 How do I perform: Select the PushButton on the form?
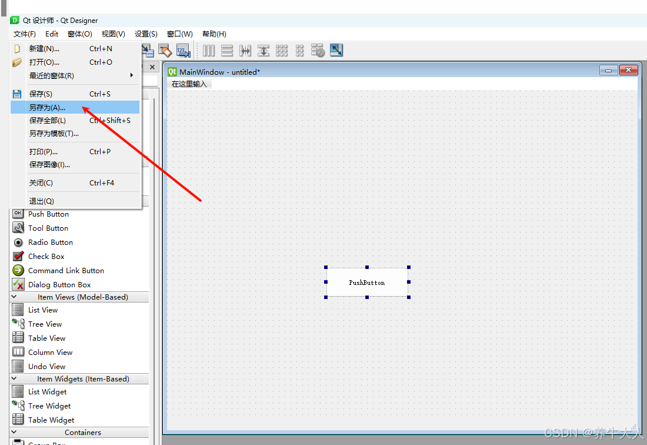367,283
